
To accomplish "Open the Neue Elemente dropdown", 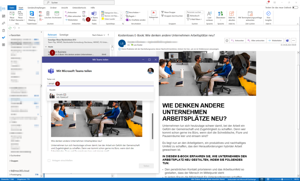I will [x=20, y=16].
